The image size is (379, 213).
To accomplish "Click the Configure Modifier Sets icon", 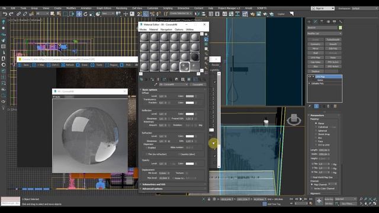I will (335, 106).
